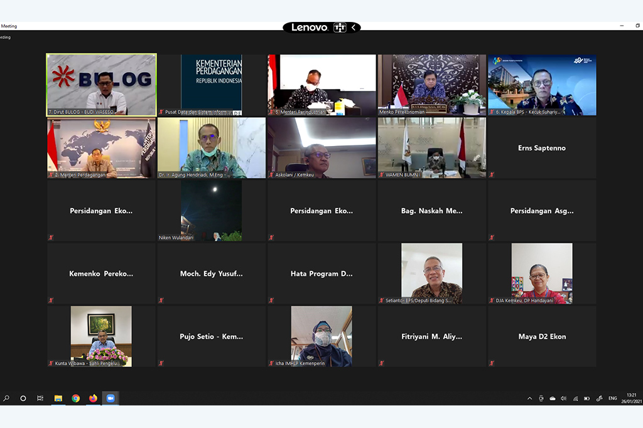Minimize the Zoom meeting window
The width and height of the screenshot is (643, 428).
click(x=622, y=26)
